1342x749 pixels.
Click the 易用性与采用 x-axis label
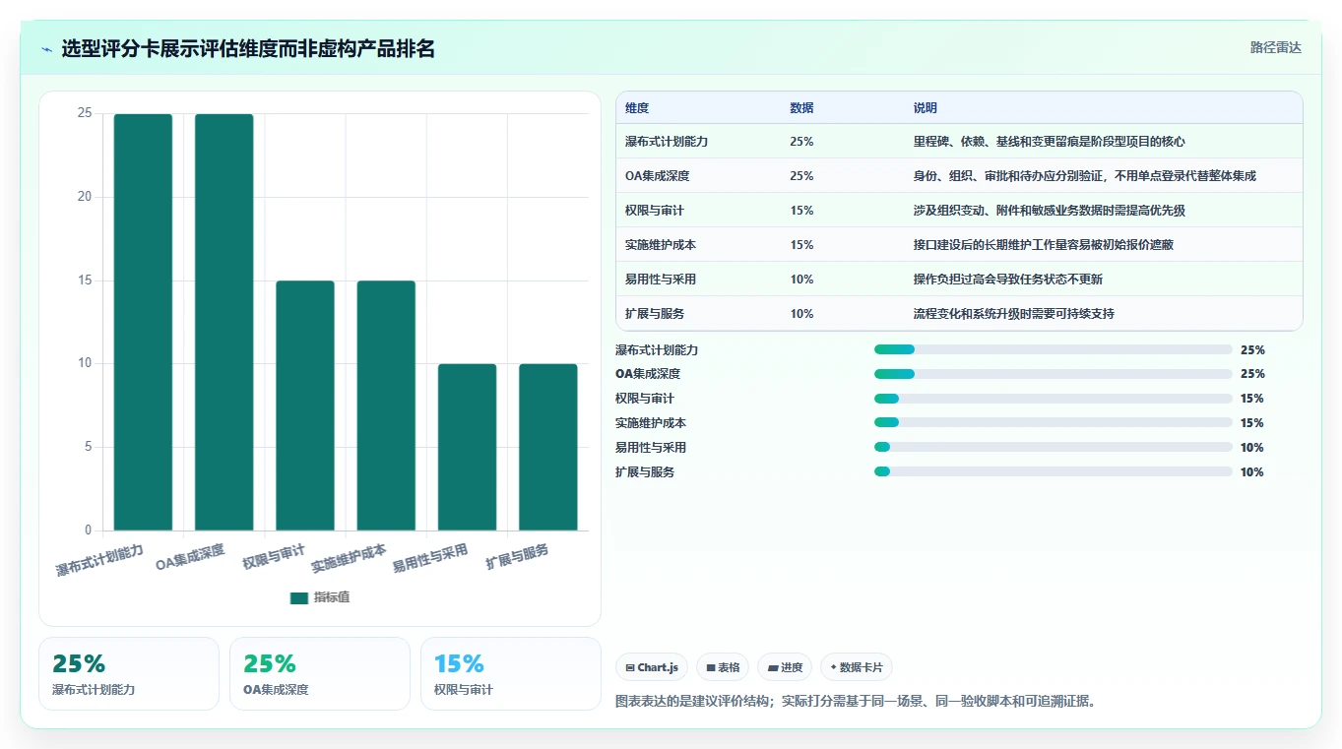tap(430, 558)
